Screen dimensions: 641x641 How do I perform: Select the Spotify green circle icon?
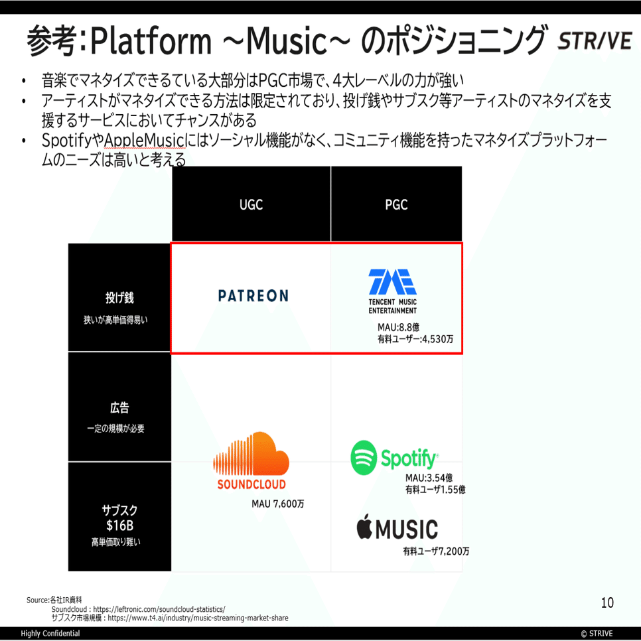point(364,458)
